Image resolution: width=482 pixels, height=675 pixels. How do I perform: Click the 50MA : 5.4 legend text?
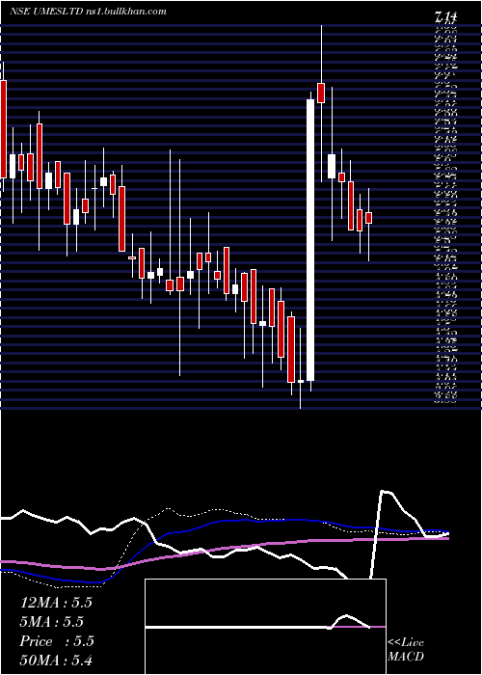tap(56, 660)
